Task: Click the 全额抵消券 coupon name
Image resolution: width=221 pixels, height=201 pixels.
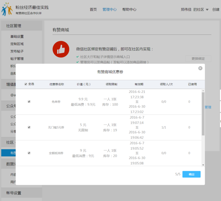Action: [x=56, y=153]
